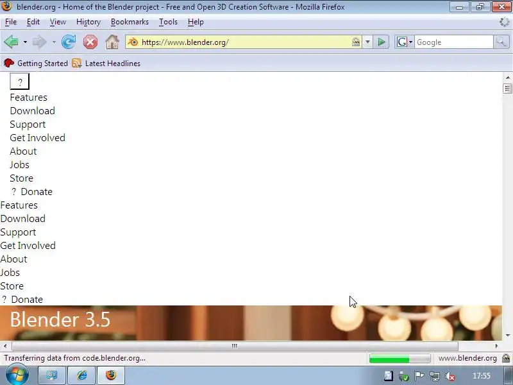
Task: Click the Getting Started bookmark icon
Action: click(x=9, y=63)
